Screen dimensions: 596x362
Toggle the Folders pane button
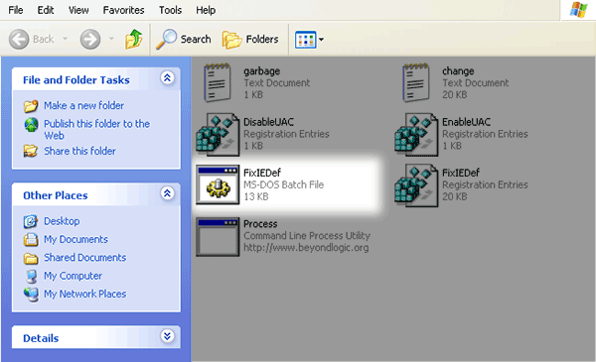250,39
